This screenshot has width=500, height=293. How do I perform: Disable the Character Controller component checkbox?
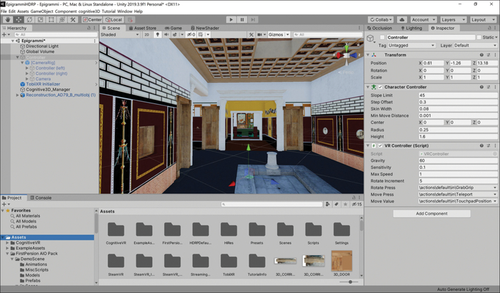coord(381,86)
